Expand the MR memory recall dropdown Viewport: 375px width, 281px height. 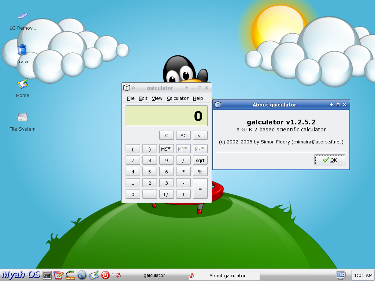tap(183, 149)
